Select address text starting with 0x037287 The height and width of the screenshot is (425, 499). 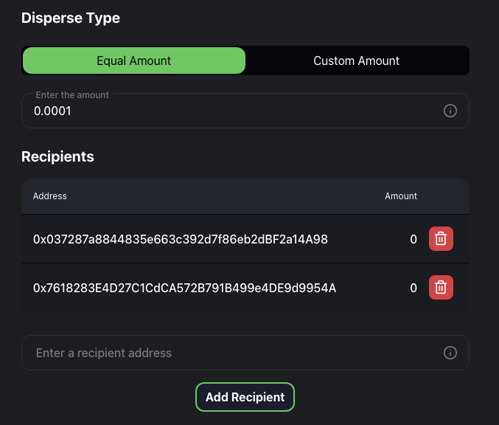181,239
